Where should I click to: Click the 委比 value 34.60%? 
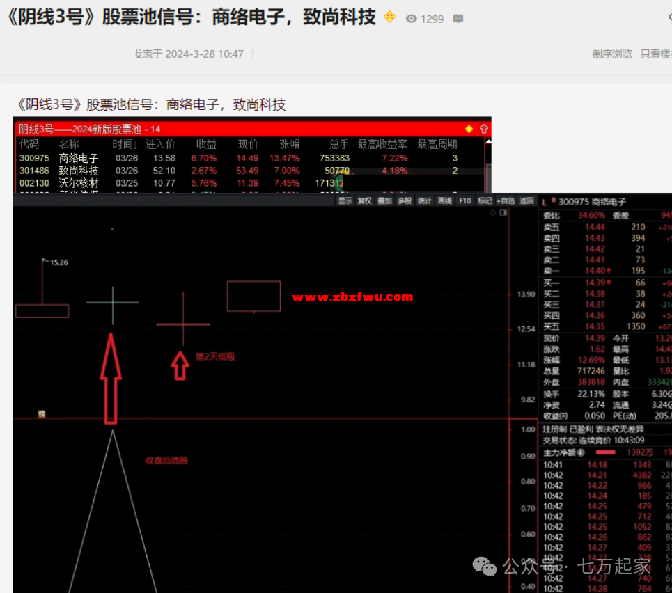coord(591,215)
